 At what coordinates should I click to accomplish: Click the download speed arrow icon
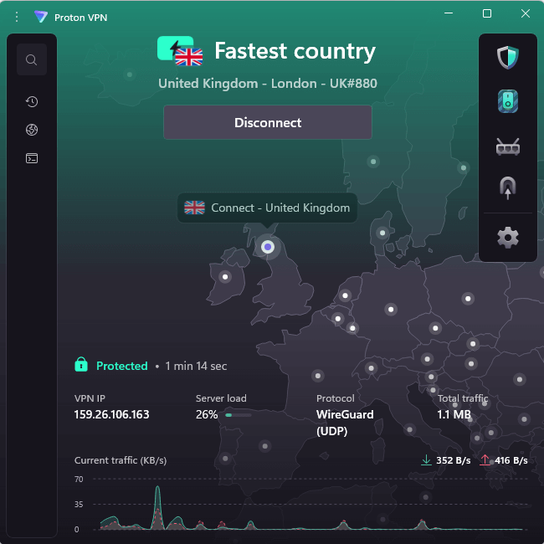tap(426, 460)
